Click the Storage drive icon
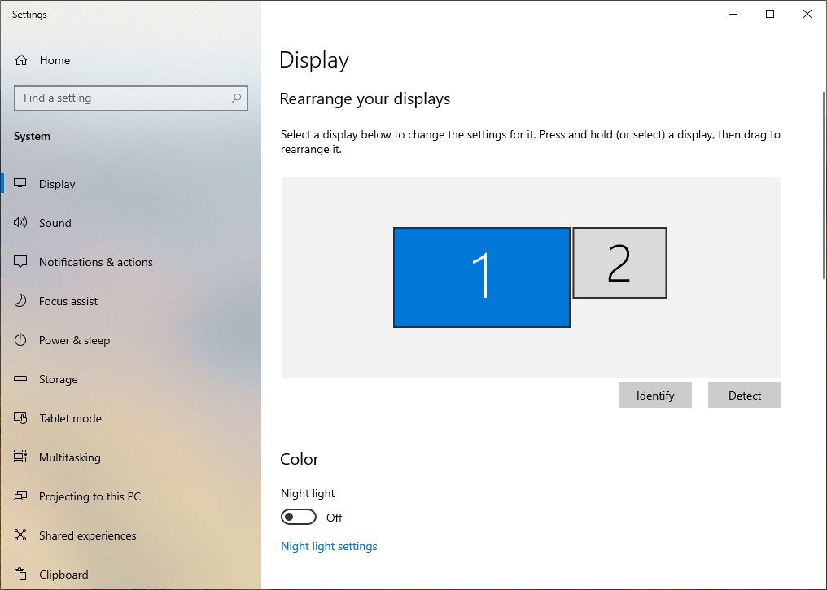Screen dimensions: 827x590 20,378
